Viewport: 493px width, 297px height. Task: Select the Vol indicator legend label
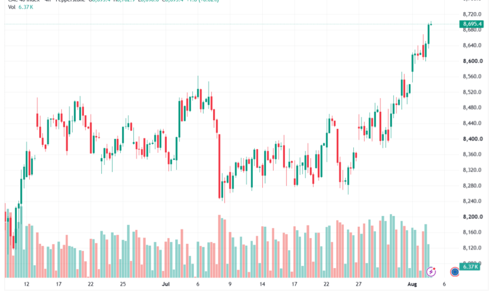click(11, 7)
